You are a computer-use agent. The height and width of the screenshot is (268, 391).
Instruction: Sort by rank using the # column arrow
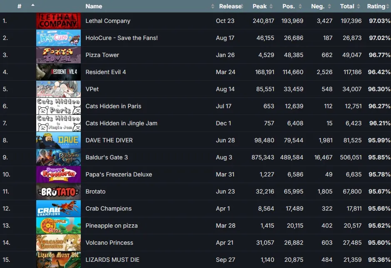[32, 5]
